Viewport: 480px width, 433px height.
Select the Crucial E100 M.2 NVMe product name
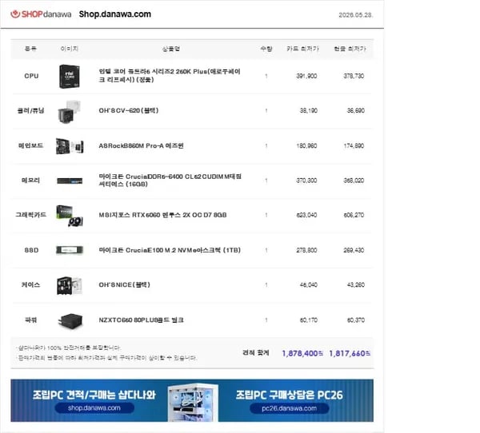click(170, 250)
